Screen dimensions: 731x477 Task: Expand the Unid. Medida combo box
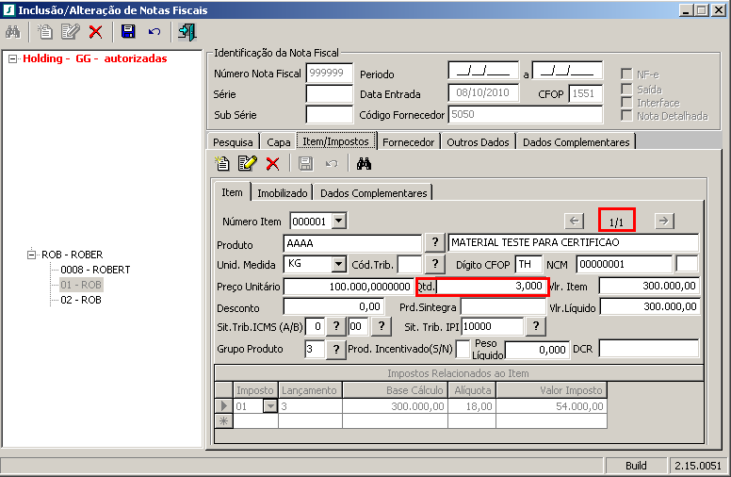[339, 264]
